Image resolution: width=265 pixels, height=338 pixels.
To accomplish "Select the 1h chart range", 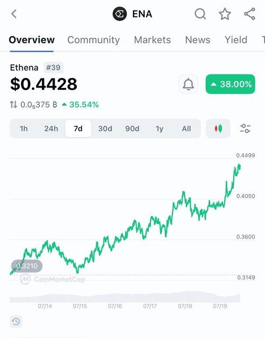I will coord(24,129).
